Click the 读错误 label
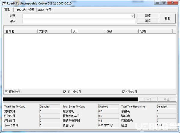The width and height of the screenshot is (180, 133). click(126, 111)
